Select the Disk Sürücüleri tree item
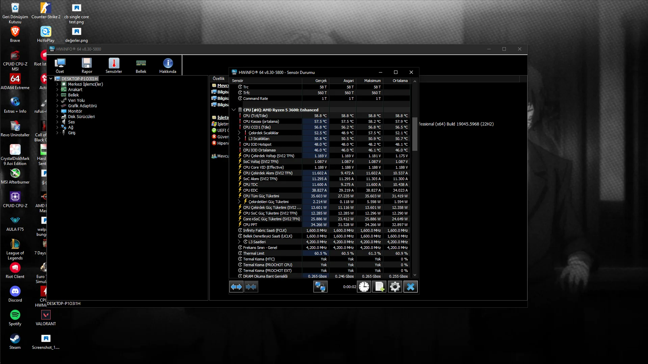Image resolution: width=648 pixels, height=364 pixels. click(x=81, y=117)
